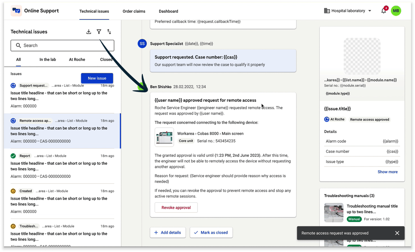Click Mark as closed button

(x=211, y=232)
